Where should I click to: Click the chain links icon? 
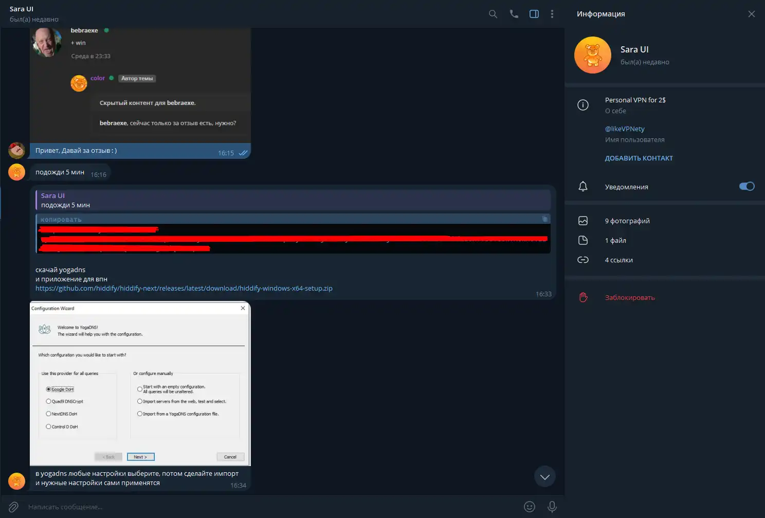pos(583,260)
